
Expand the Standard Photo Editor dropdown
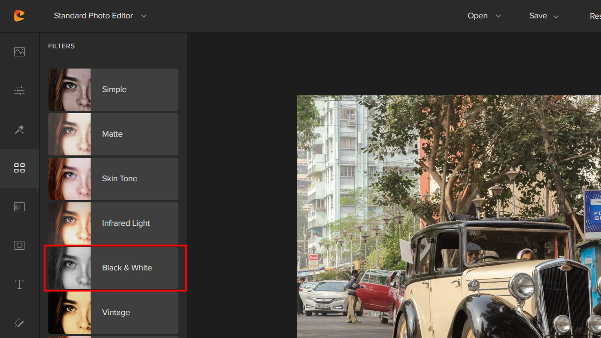[x=144, y=16]
